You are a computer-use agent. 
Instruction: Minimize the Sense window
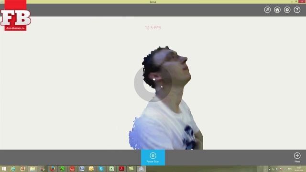click(x=292, y=1)
